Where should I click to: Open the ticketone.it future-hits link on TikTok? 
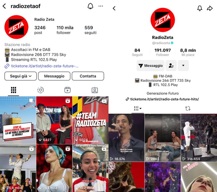(x=162, y=99)
